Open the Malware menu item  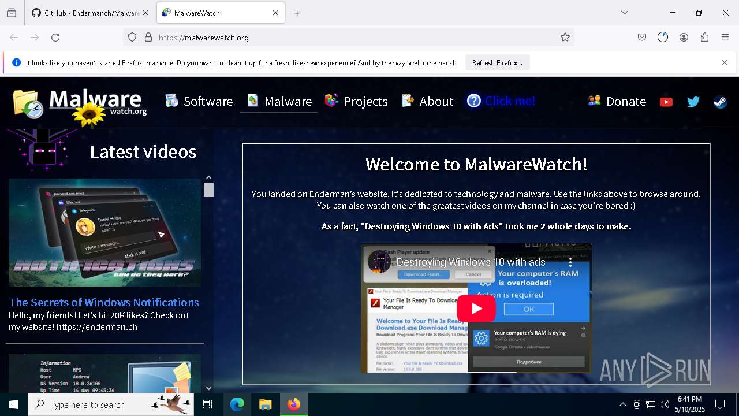click(x=279, y=101)
